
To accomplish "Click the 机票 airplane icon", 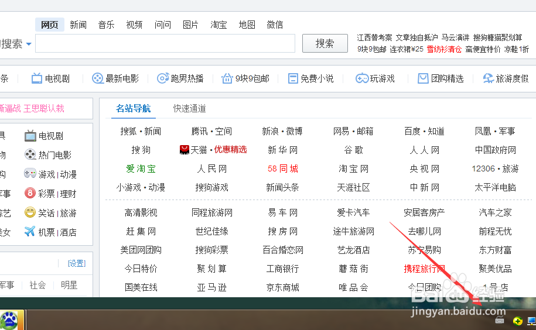I will coord(30,232).
